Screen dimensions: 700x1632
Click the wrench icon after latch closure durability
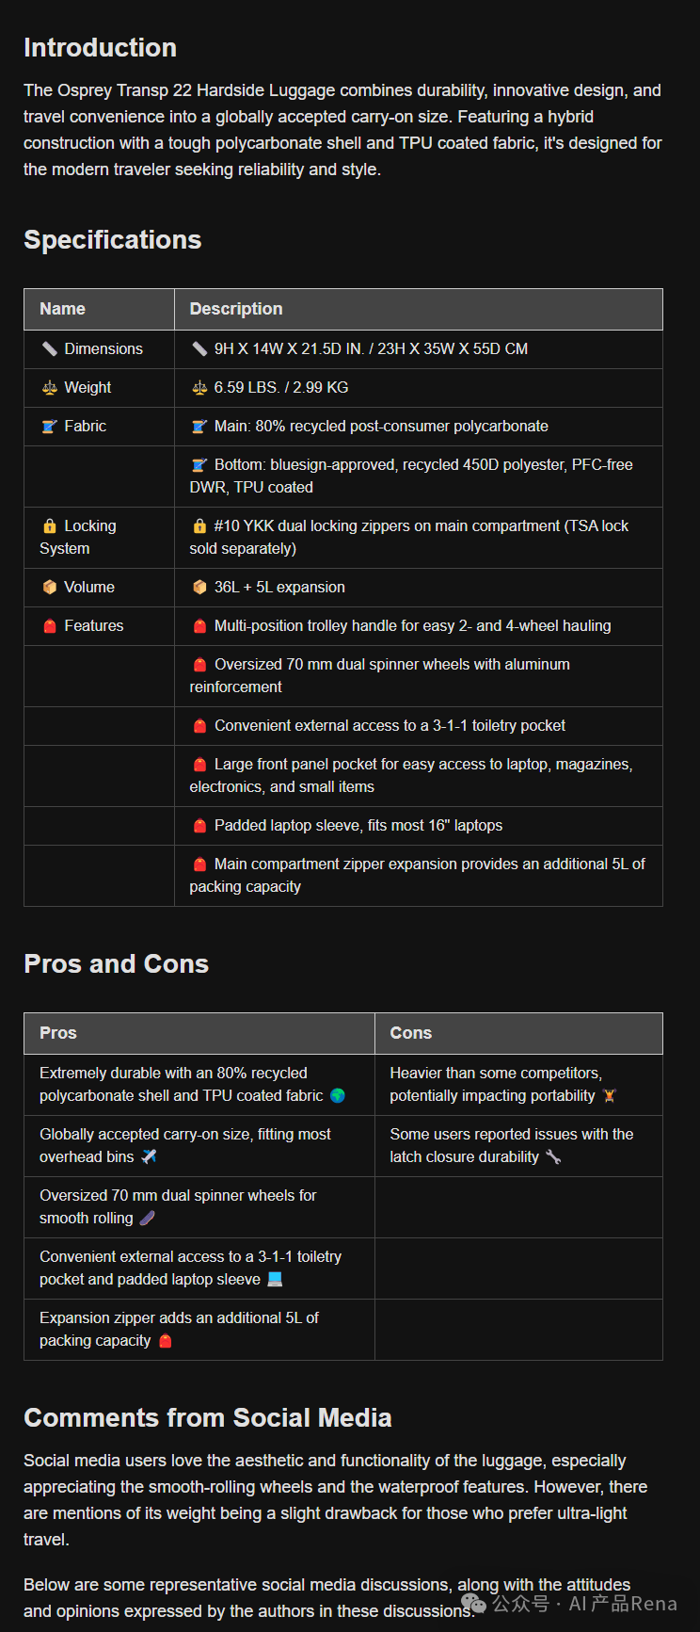tap(553, 1156)
